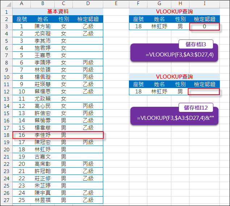Click the formula box ending with &""
The image size is (230, 206).
coord(174,116)
